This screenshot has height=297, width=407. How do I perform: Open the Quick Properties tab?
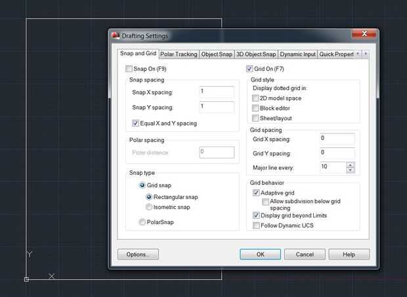coord(336,55)
